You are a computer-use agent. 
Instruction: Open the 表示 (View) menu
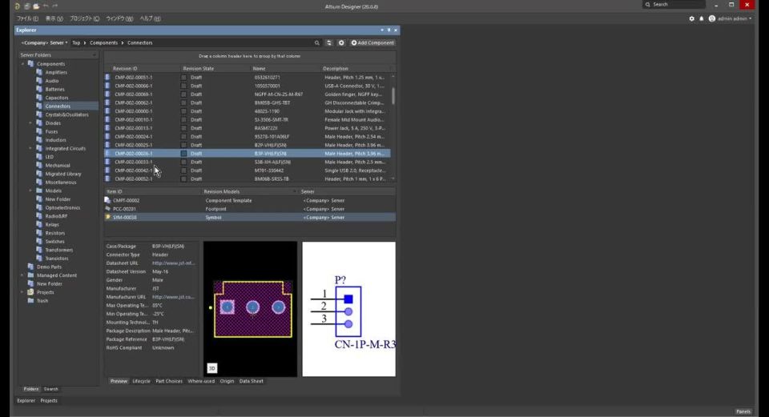pos(54,18)
